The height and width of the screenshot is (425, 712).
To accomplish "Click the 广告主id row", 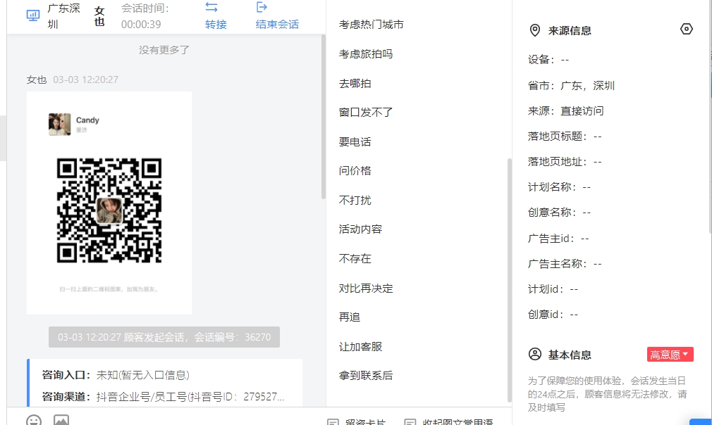I will coord(558,239).
